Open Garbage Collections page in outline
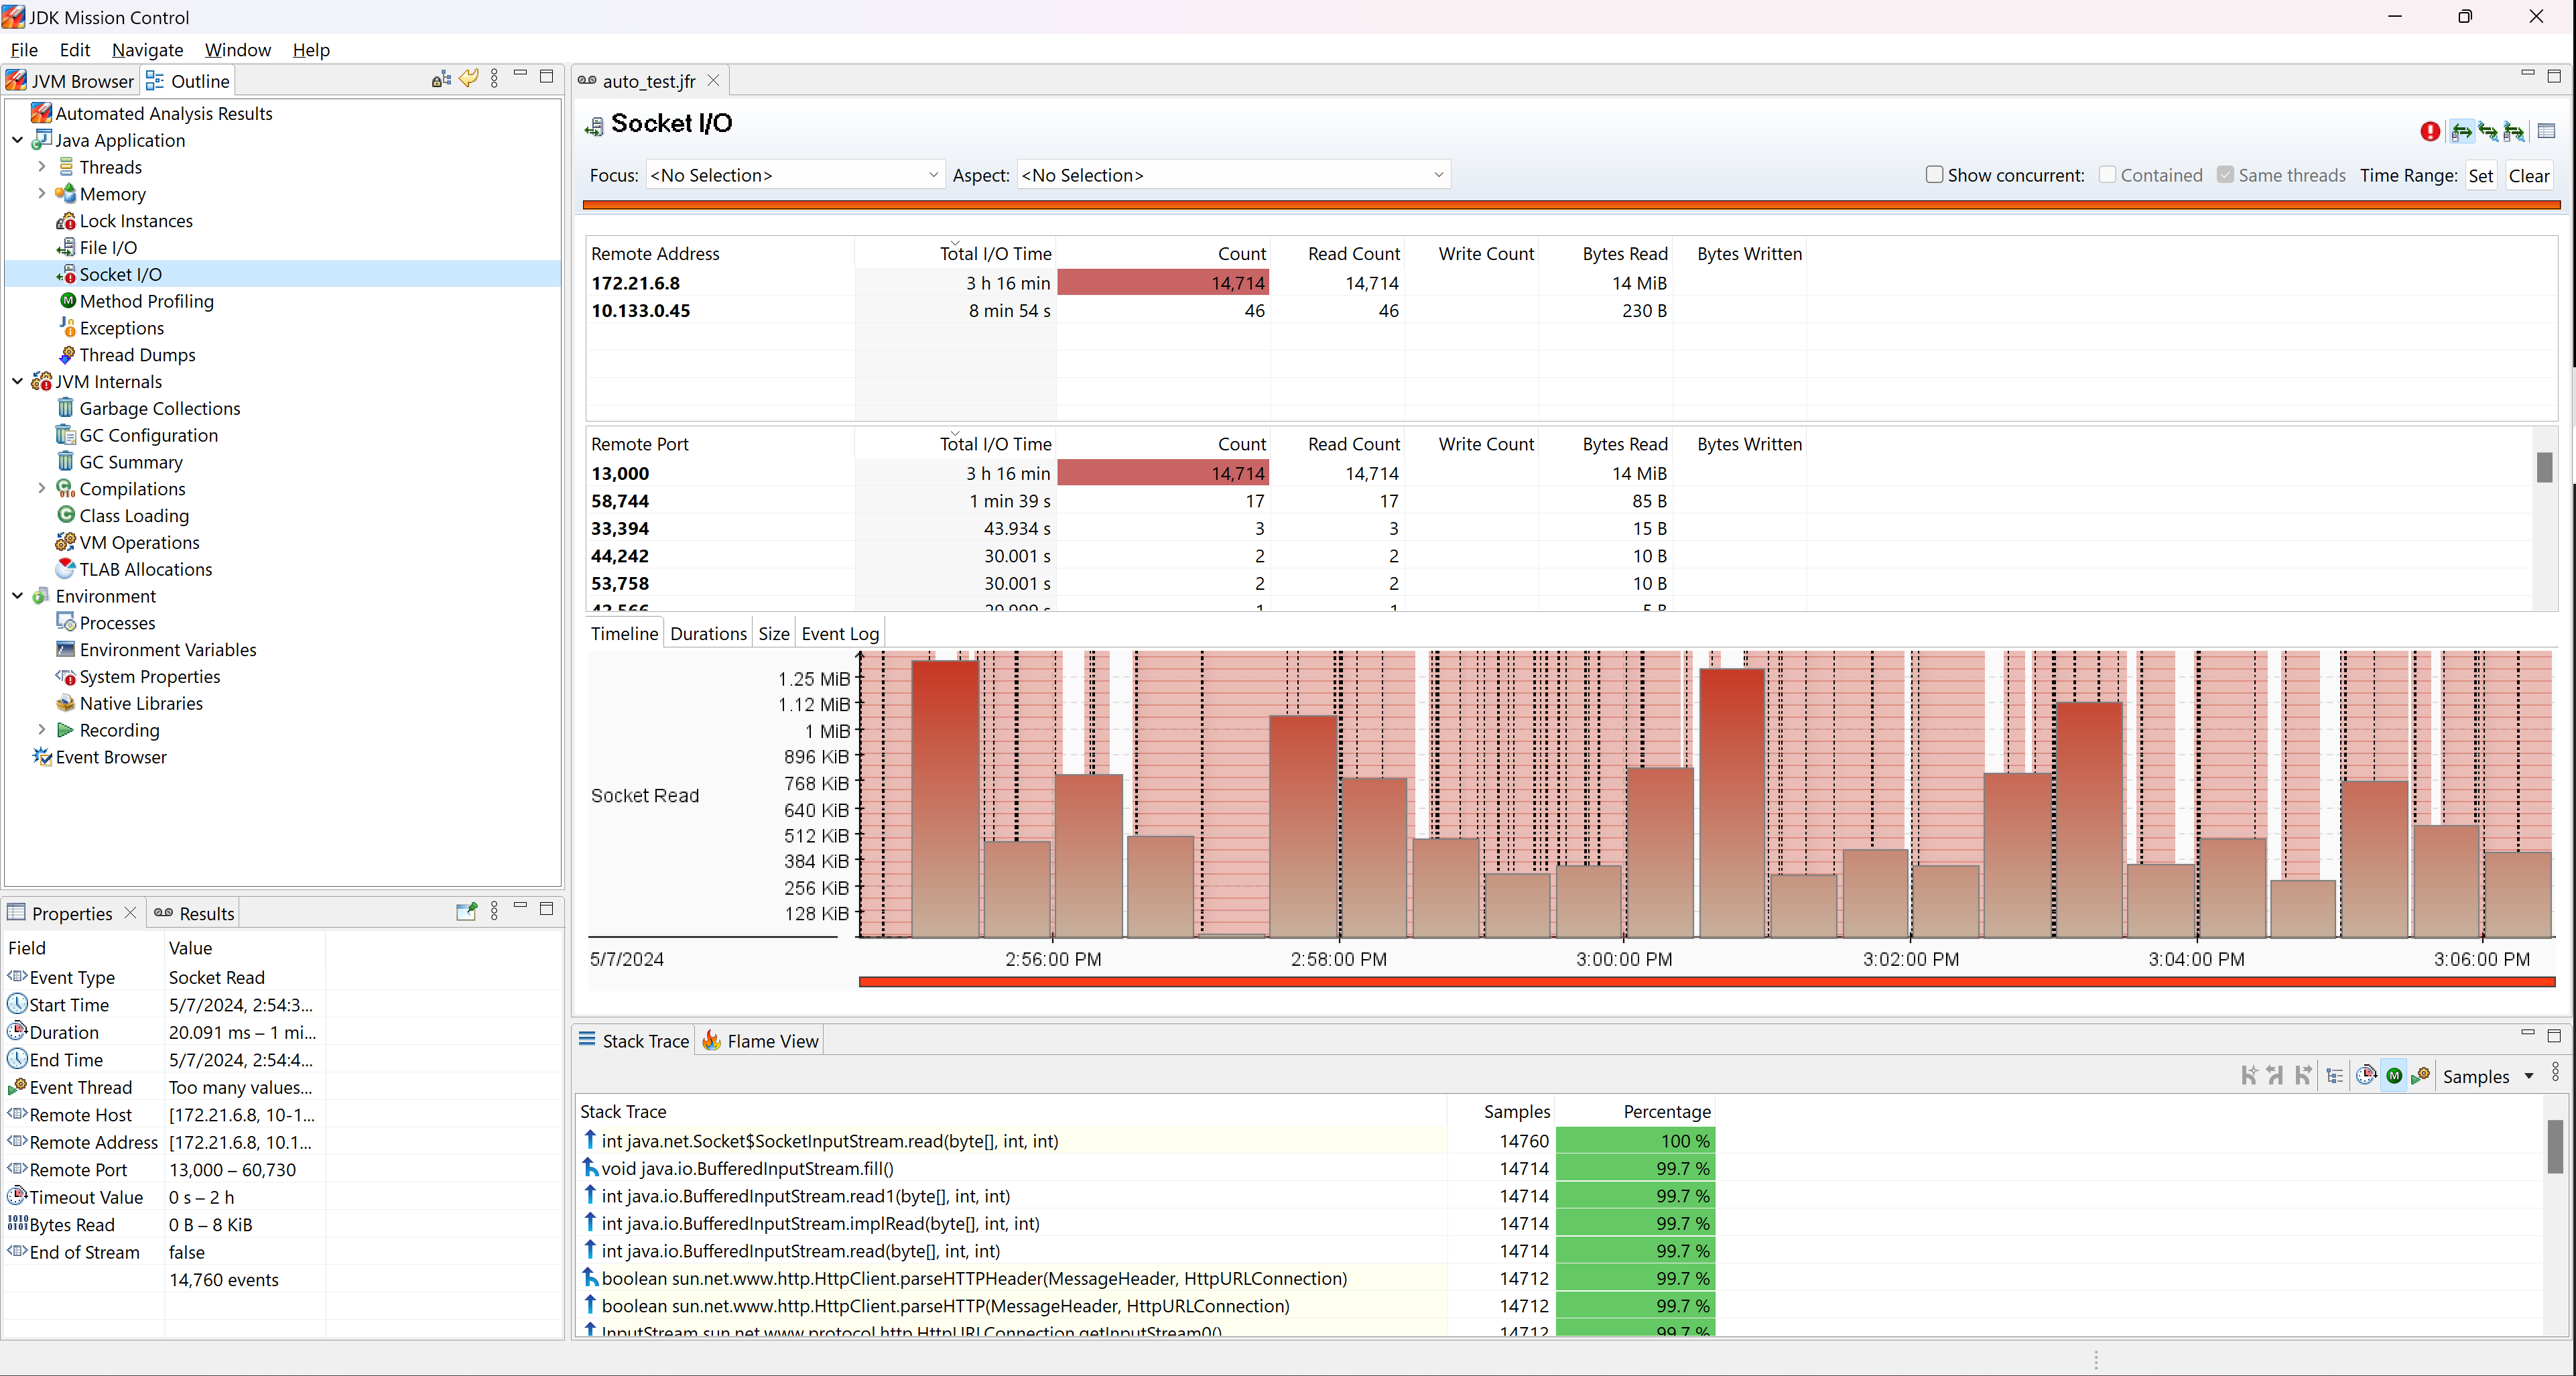Screen dimensions: 2576x1376 click(159, 408)
